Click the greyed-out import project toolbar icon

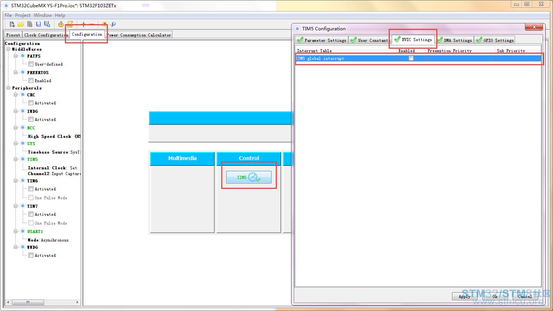pos(30,24)
